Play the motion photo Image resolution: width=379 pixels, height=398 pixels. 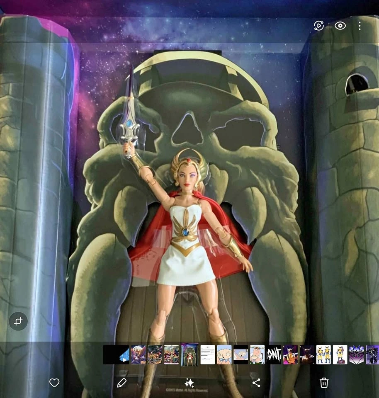point(318,25)
